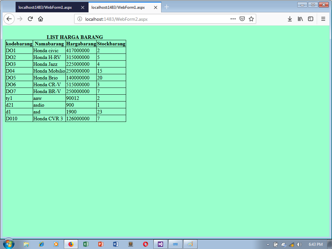
Task: Select the Honda Jazz cell
Action: [49, 64]
